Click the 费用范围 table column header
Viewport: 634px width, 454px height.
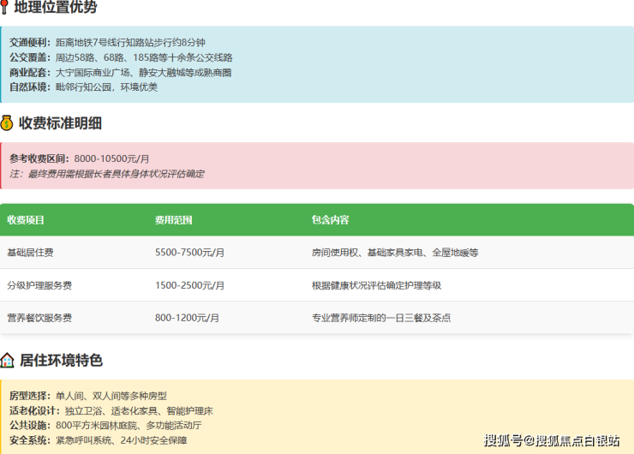pyautogui.click(x=173, y=220)
